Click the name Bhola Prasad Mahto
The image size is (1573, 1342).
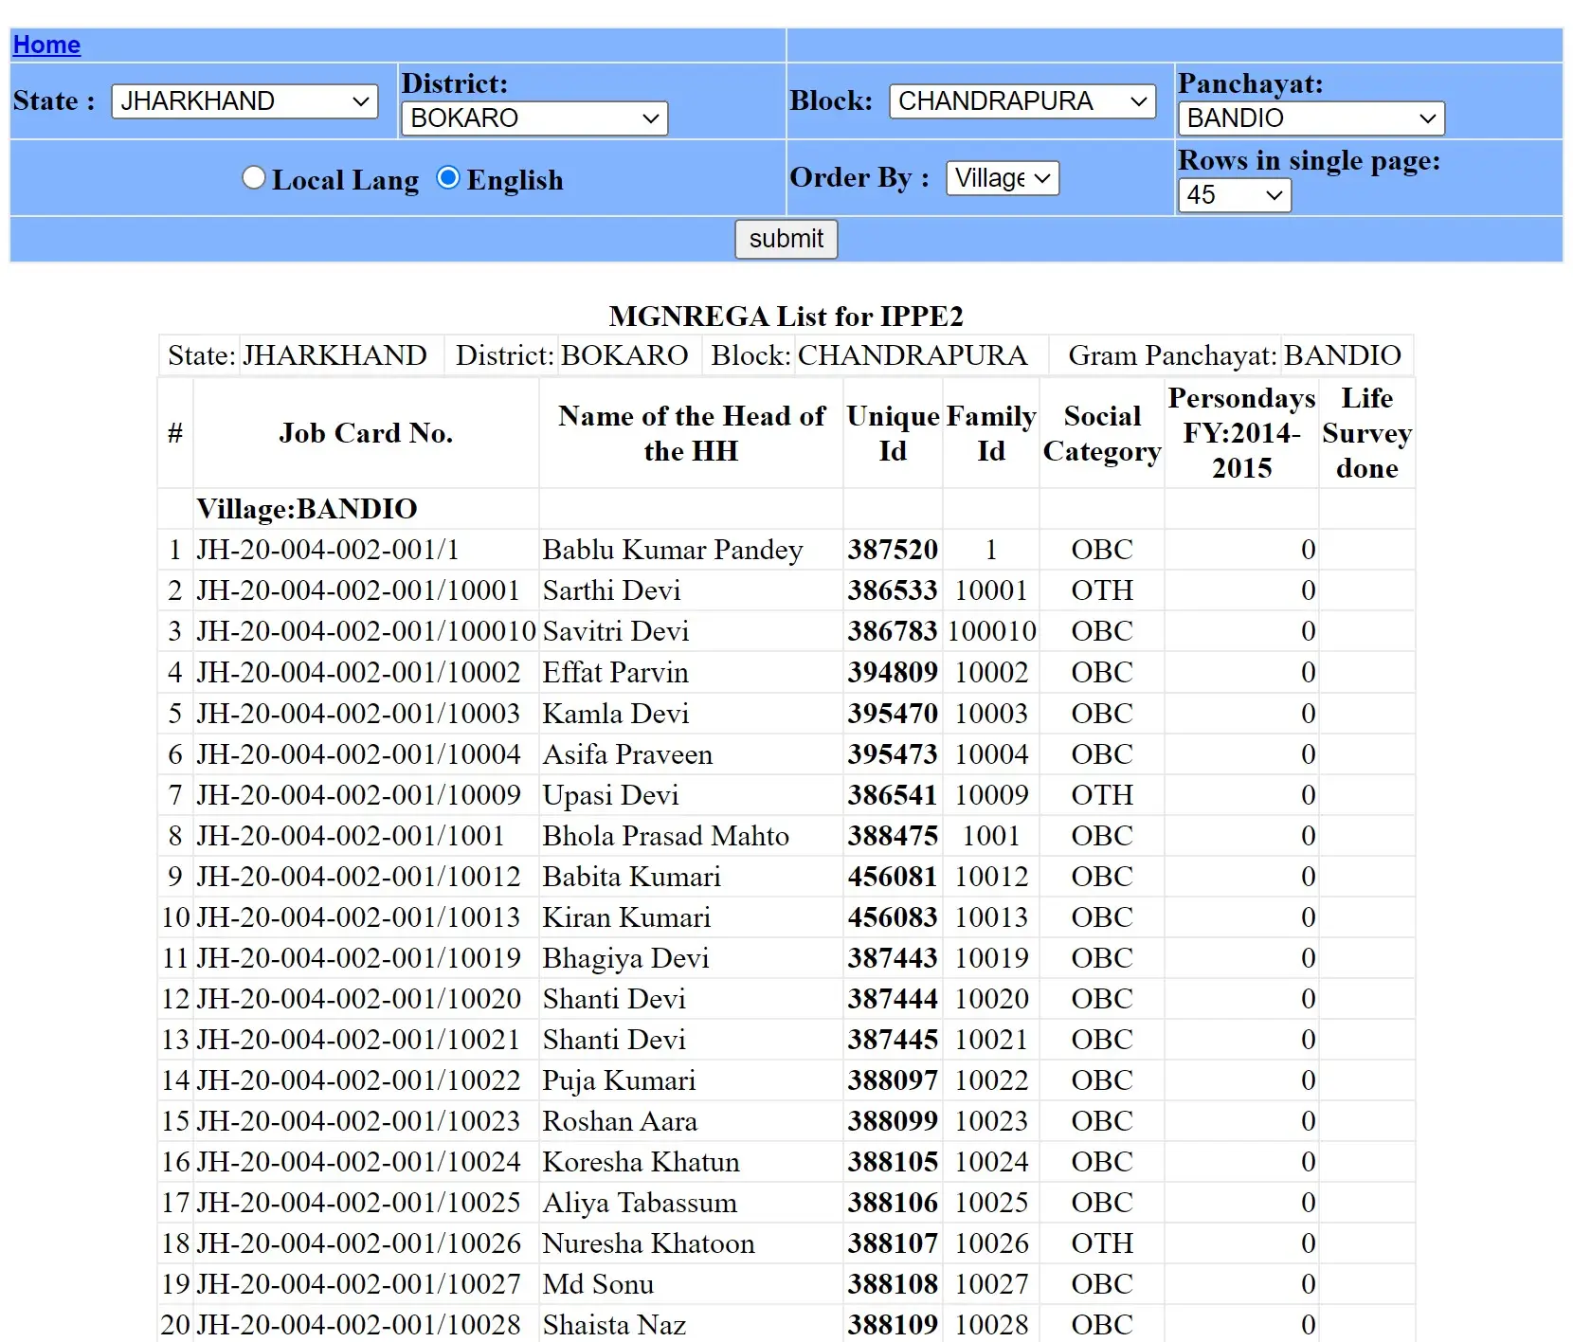point(665,836)
